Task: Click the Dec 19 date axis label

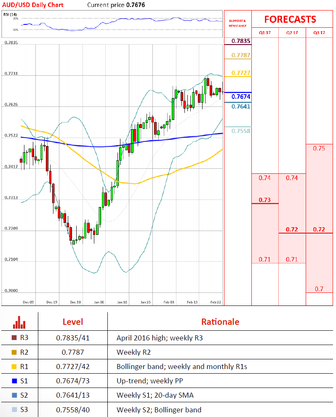Action: pos(52,302)
